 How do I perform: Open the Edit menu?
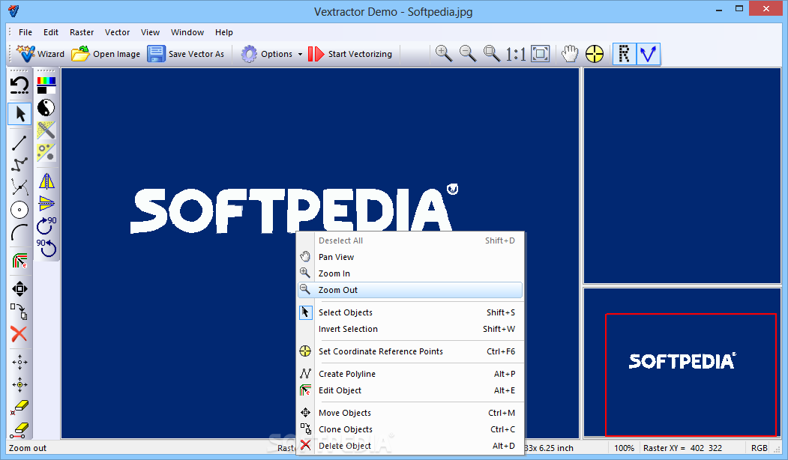click(x=51, y=32)
